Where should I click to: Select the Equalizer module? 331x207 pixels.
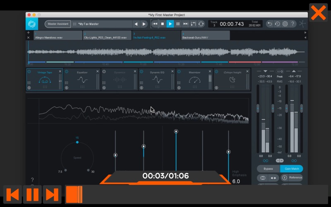point(82,79)
